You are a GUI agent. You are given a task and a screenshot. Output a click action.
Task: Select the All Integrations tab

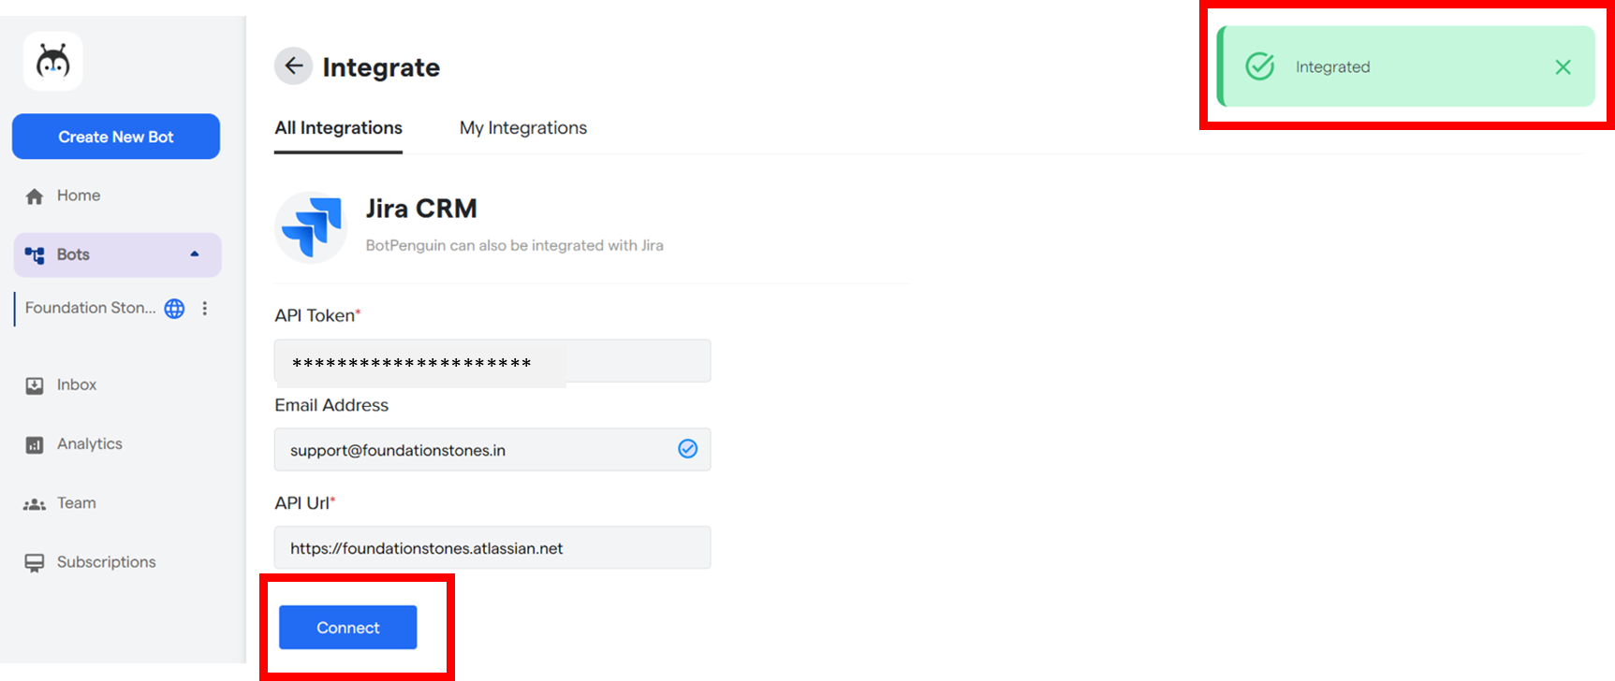338,128
